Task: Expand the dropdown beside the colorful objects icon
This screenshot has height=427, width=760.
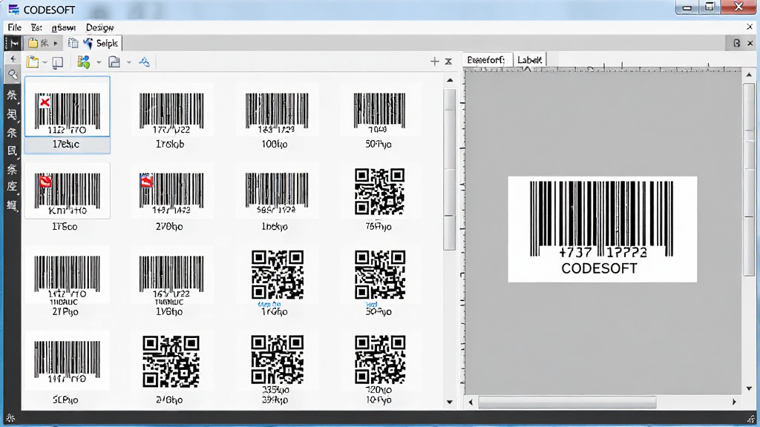Action: point(99,62)
